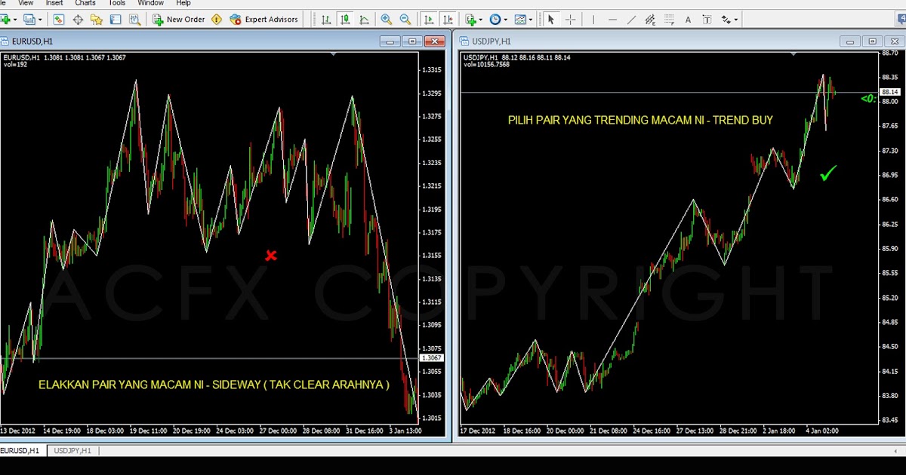Toggle Chart Shift in the toolbar
This screenshot has width=906, height=475.
pos(448,19)
